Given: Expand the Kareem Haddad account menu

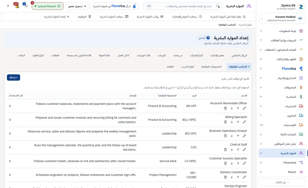Looking at the screenshot, I should coord(282,19).
